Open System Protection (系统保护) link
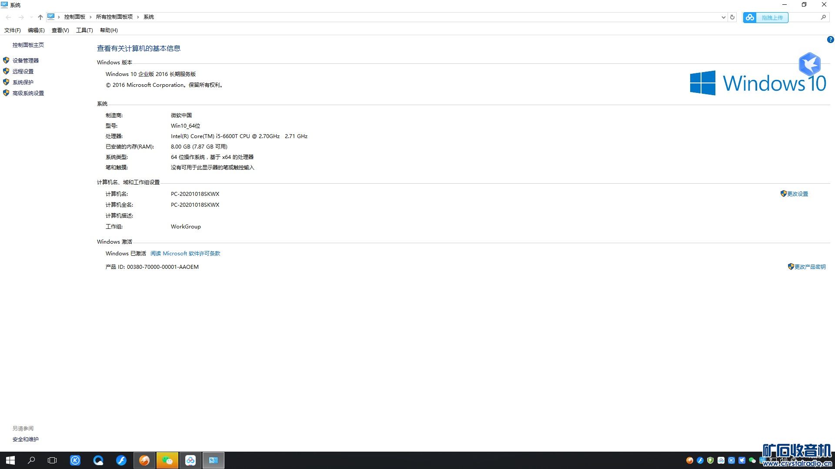The height and width of the screenshot is (469, 835). click(x=23, y=82)
